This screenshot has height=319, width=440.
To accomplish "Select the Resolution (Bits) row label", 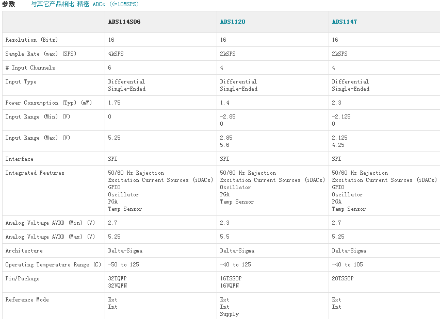I will coord(31,40).
